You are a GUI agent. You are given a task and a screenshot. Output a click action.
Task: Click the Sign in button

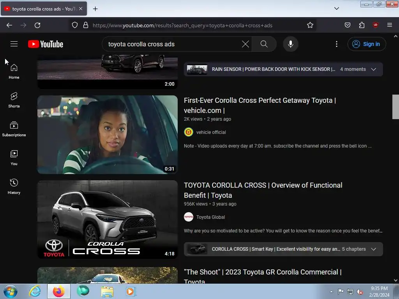367,44
